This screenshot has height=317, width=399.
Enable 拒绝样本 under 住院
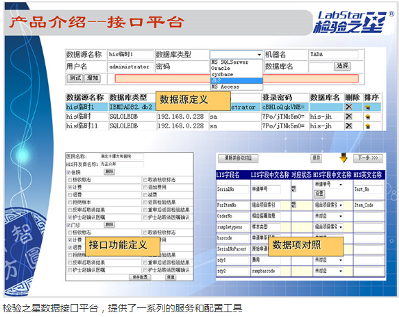70,202
